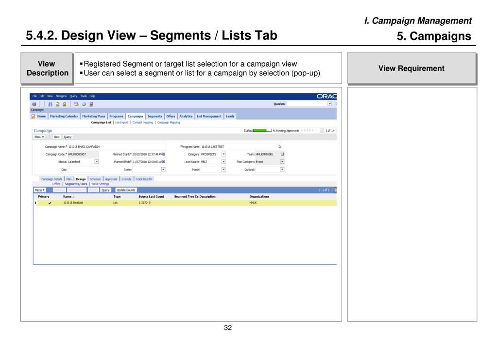This screenshot has height=344, width=497.
Task: Open the Program Name pick icon
Action: tap(280, 146)
